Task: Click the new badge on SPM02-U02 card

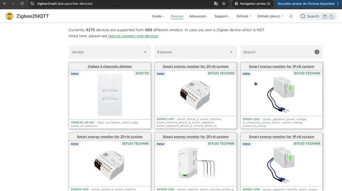Action: [160, 144]
